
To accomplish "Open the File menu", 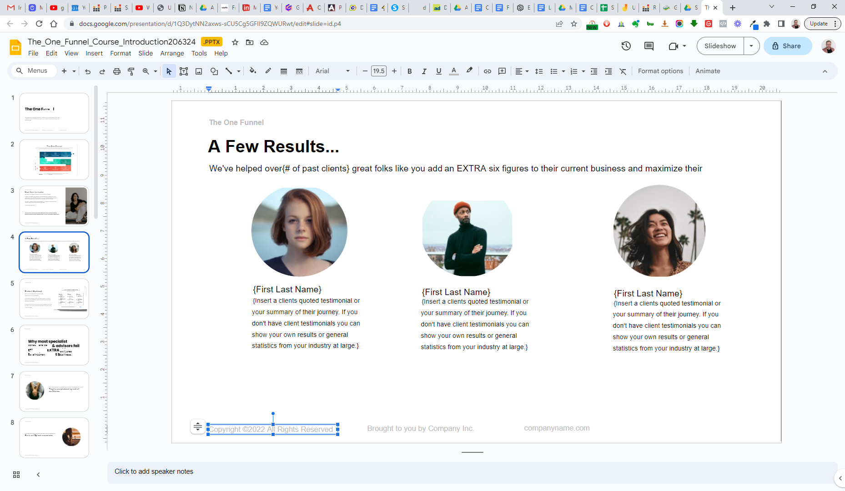I will 33,53.
